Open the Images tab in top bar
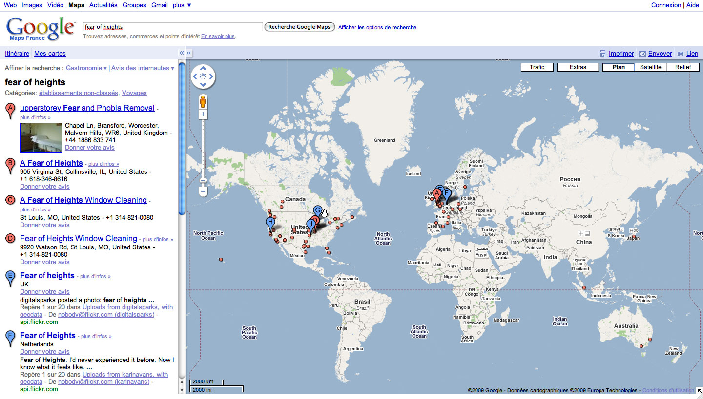This screenshot has width=703, height=399. tap(32, 5)
